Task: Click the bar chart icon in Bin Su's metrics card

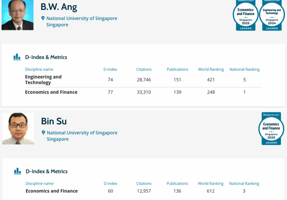Action: pyautogui.click(x=17, y=171)
